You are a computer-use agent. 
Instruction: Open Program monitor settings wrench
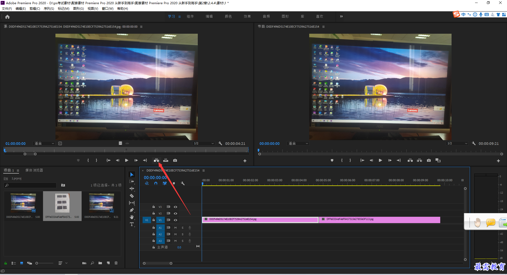coord(474,143)
